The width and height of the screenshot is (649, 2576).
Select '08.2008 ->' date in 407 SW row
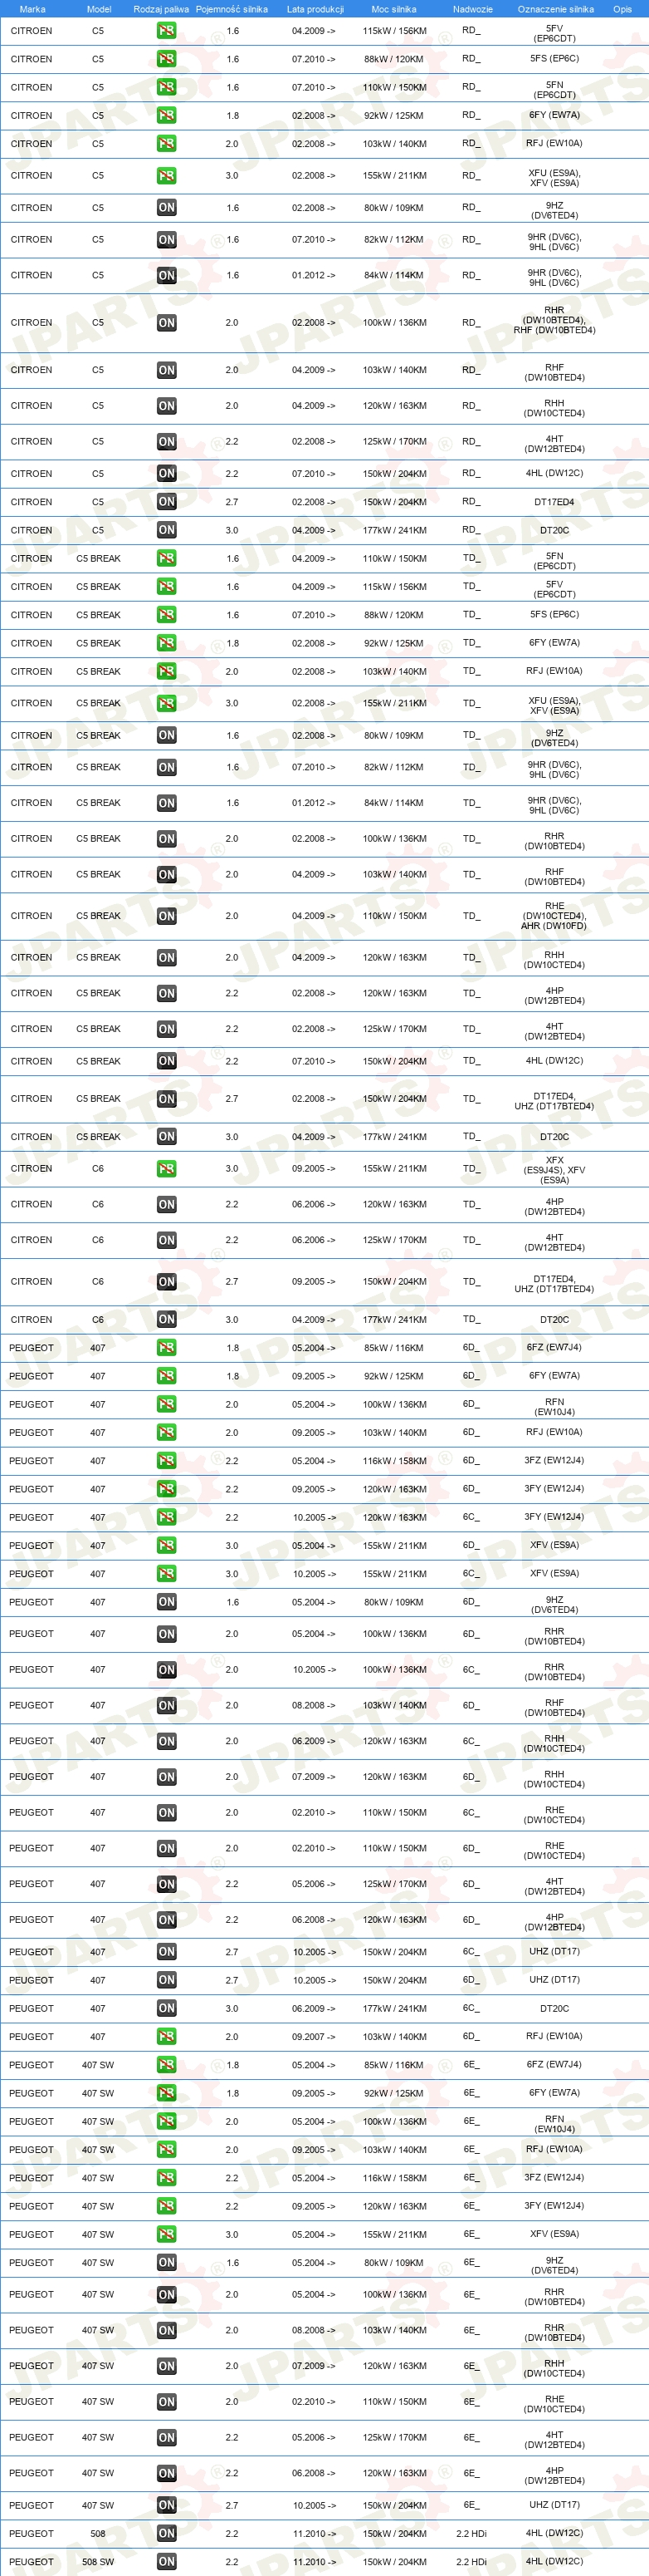tap(314, 2330)
